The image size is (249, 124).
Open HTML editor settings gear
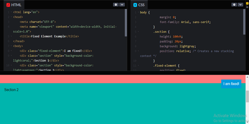[116, 5]
